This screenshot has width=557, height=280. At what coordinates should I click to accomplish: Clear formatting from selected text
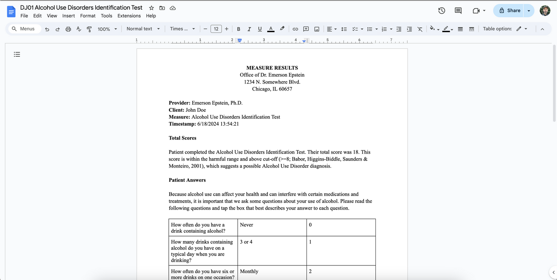coord(420,29)
